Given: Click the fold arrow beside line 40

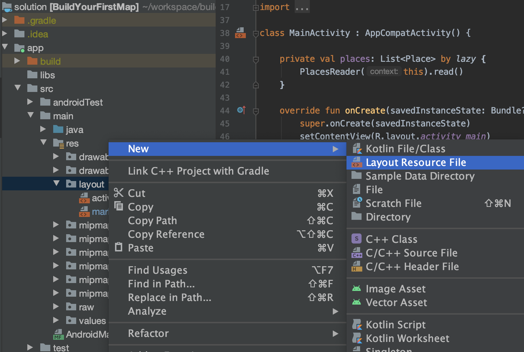Looking at the screenshot, I should (x=256, y=59).
